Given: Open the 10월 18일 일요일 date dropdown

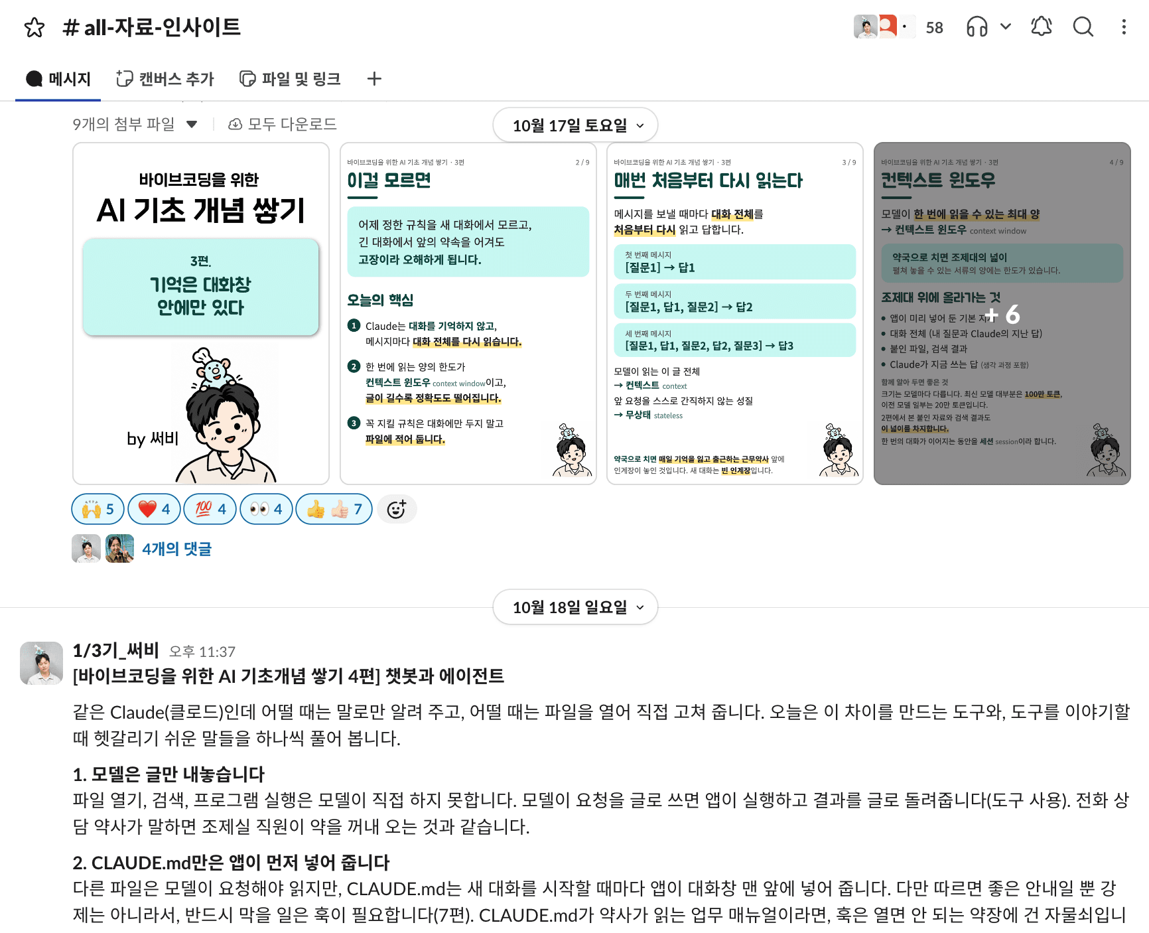Looking at the screenshot, I should point(575,607).
